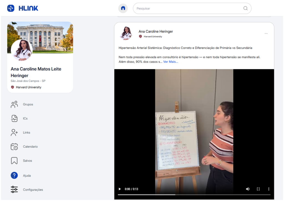Viewport: 284px width, 201px height.
Task: Open Salvos bookmark icon
Action: 14,161
